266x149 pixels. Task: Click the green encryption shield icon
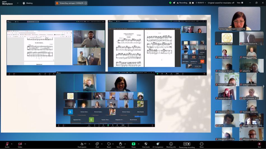tap(170, 3)
